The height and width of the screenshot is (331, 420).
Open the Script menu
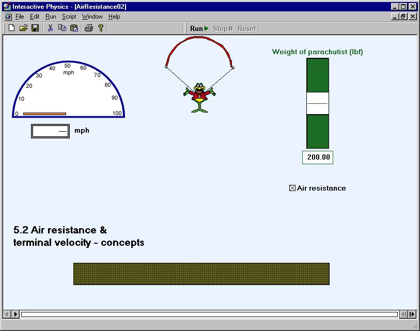(x=69, y=17)
